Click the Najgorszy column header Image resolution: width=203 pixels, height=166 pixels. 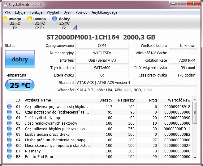coord(125,100)
